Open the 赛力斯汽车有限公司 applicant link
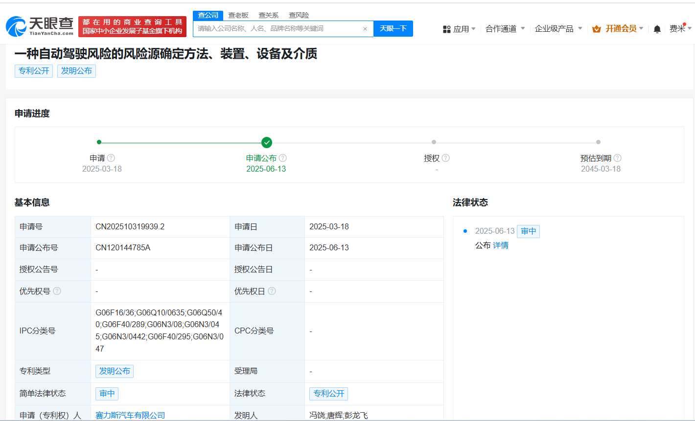695x421 pixels. 130,415
